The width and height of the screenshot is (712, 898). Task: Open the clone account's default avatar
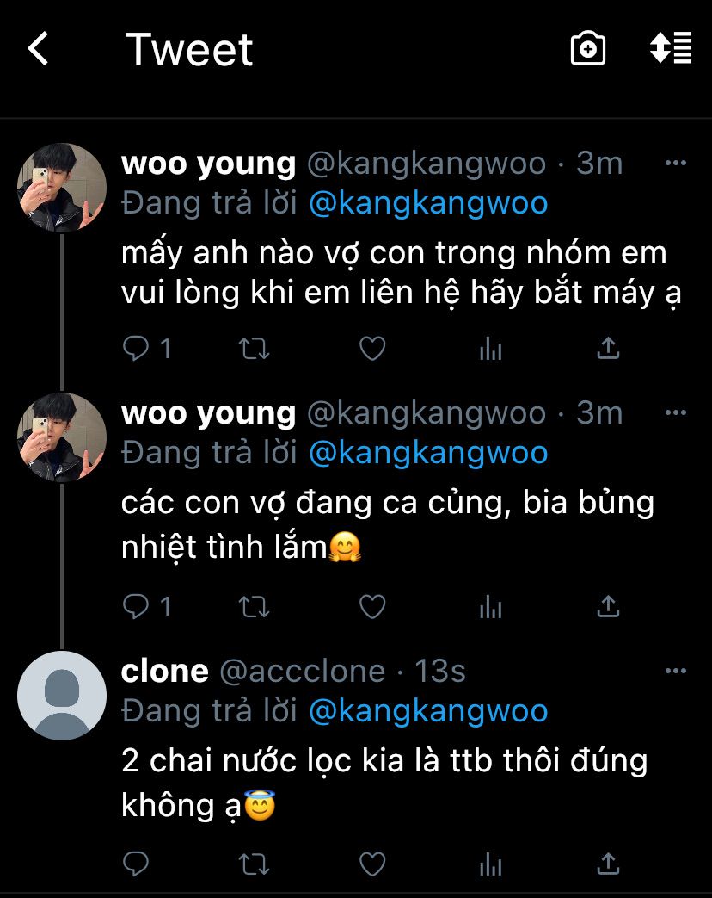click(62, 696)
